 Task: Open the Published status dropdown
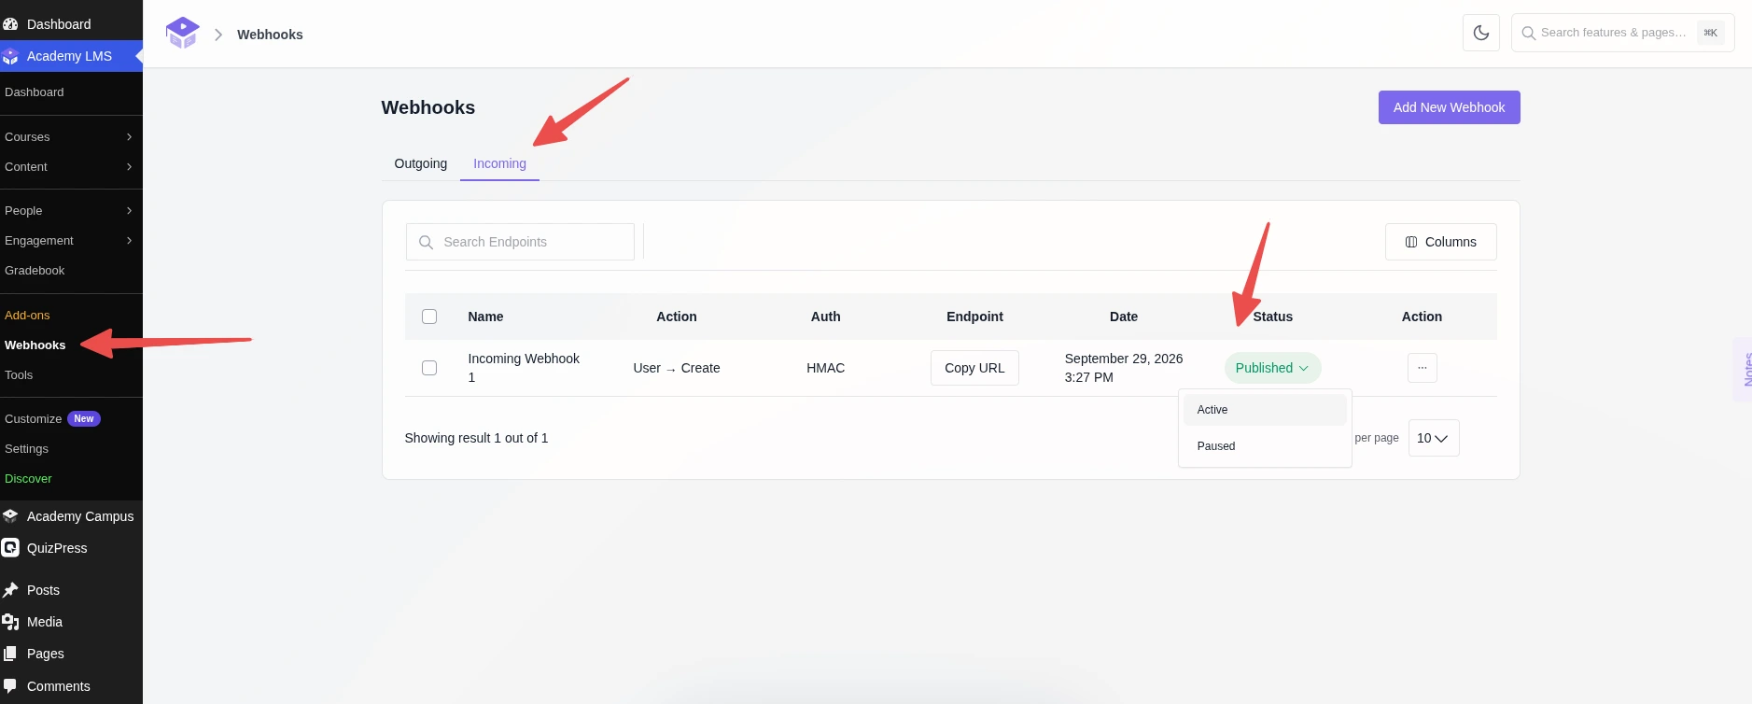click(1272, 368)
